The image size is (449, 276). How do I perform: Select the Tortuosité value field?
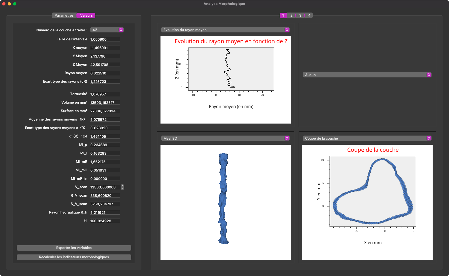[105, 94]
